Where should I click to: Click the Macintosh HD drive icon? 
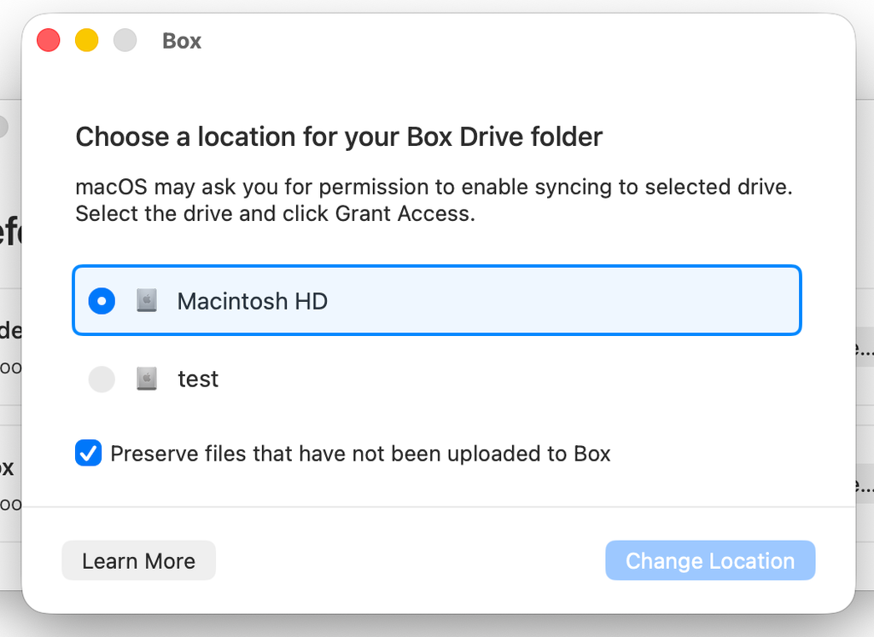147,301
